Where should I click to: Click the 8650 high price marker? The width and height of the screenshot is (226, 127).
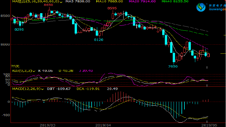click(48, 5)
